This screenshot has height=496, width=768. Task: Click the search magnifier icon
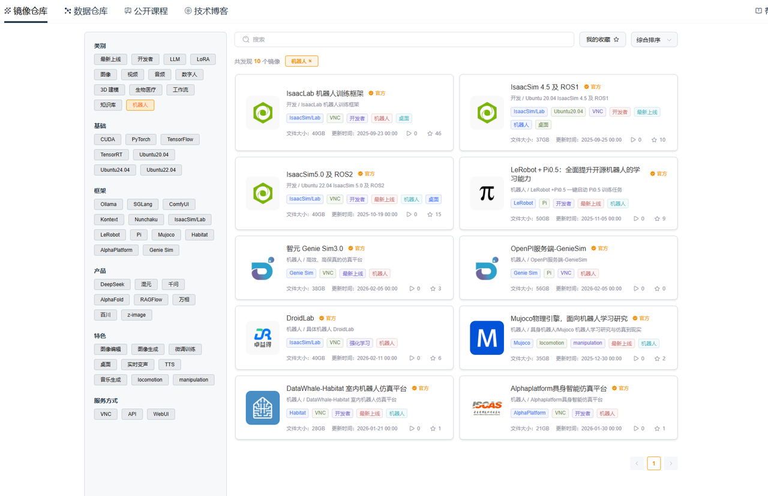(x=246, y=40)
